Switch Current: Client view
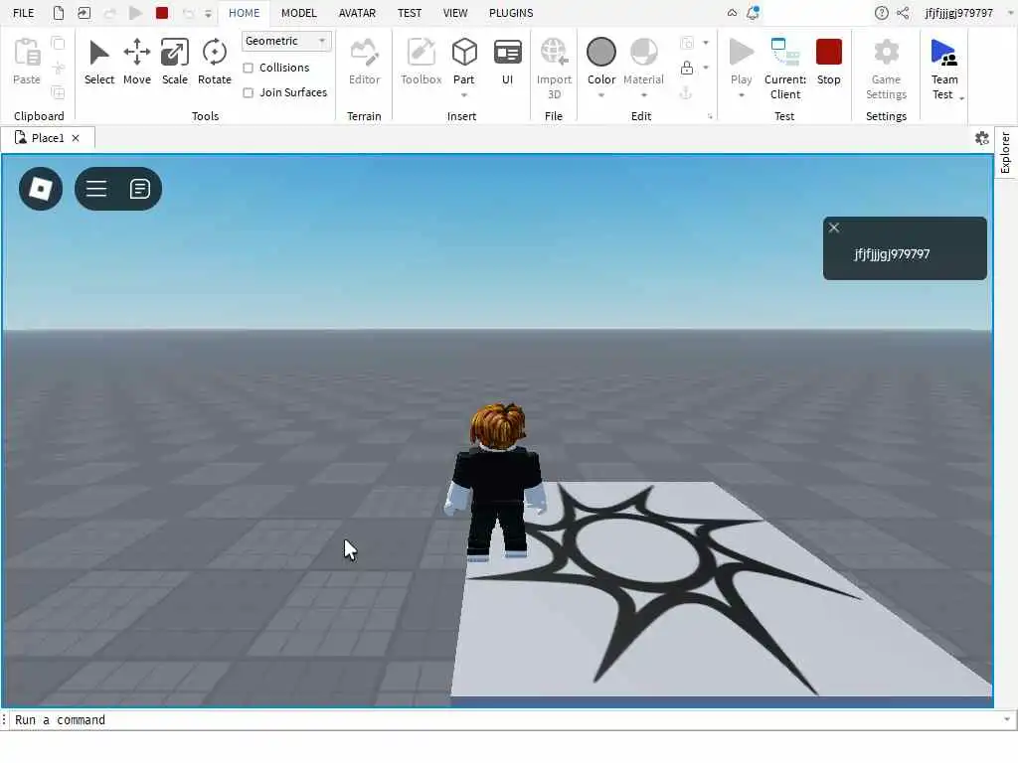 pos(785,69)
